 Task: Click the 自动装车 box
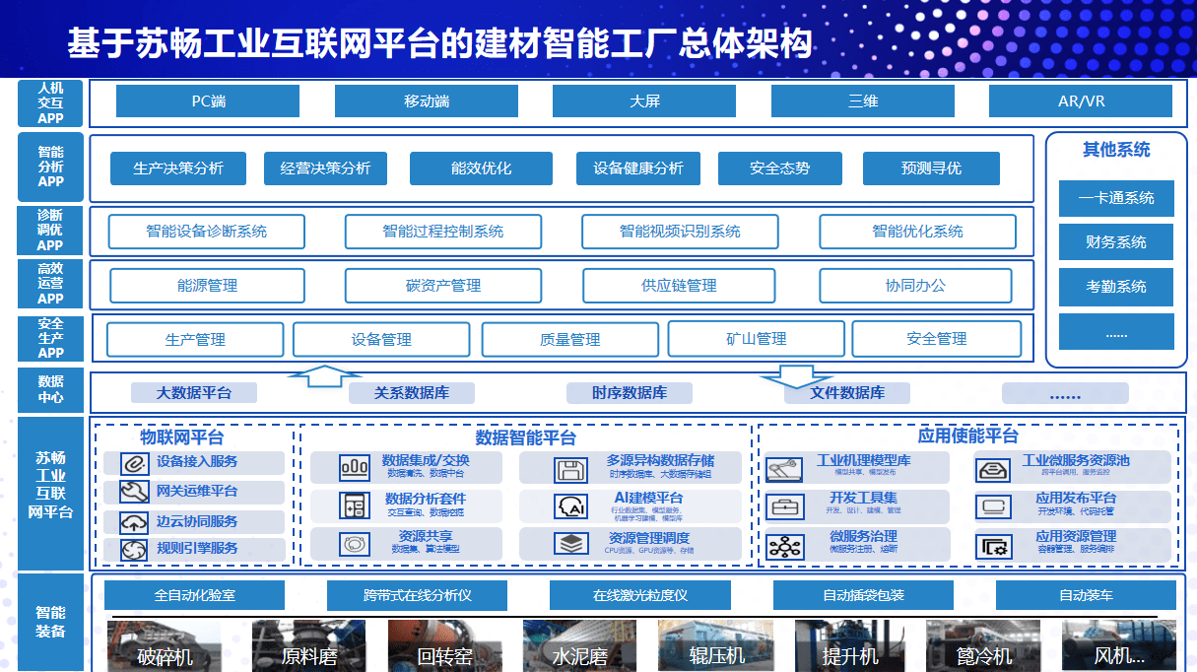point(1086,595)
